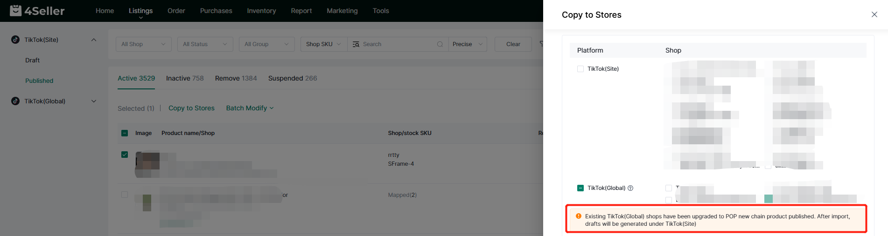888x236 pixels.
Task: Check the TikTok(Site) platform checkbox
Action: click(580, 69)
